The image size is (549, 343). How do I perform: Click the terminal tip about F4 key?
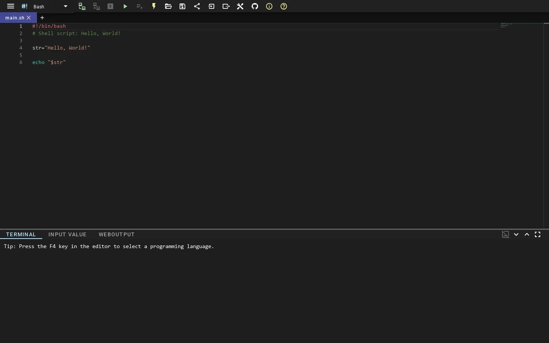click(x=109, y=247)
